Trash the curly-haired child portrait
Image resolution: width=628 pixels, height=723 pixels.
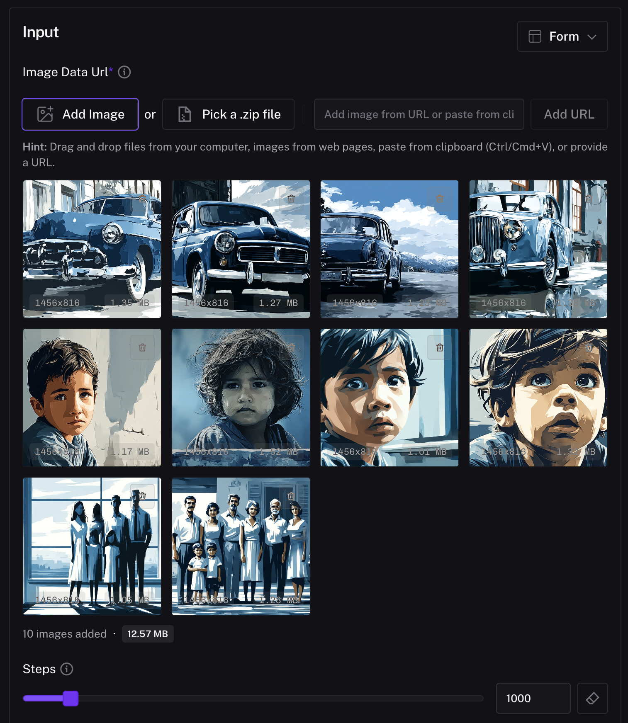pos(291,347)
